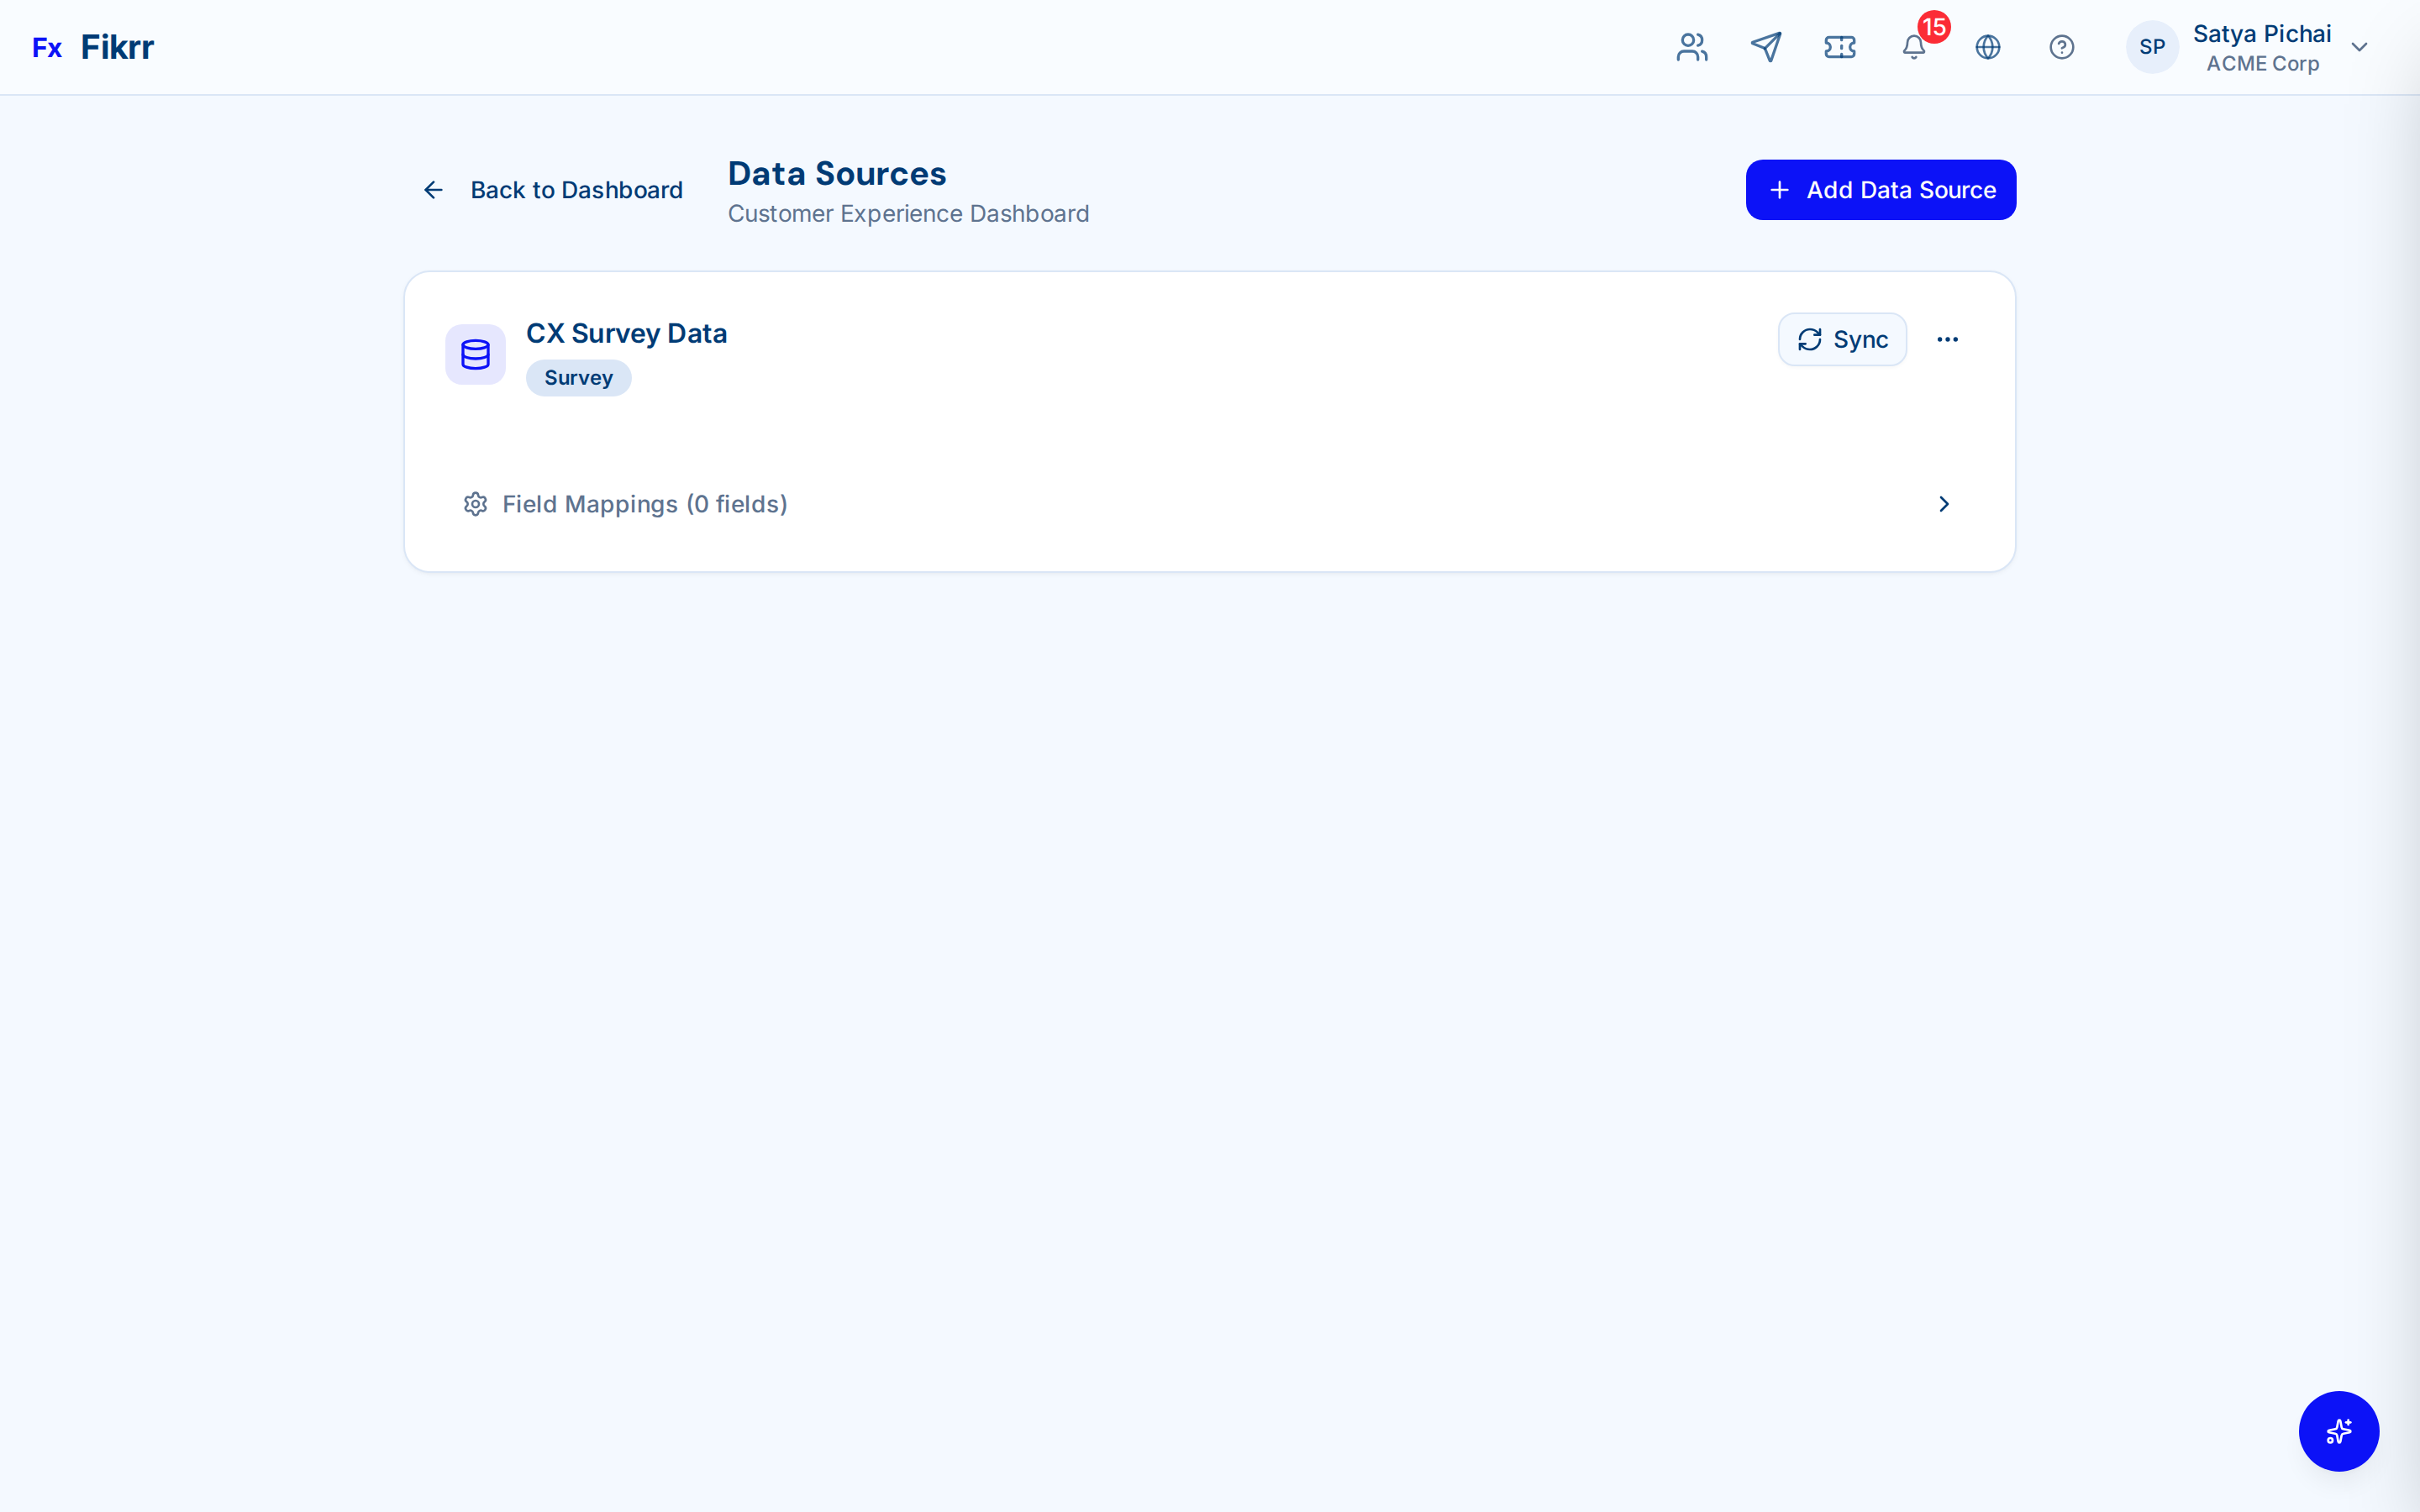Click the Add Data Source button
2420x1512 pixels.
click(1880, 189)
